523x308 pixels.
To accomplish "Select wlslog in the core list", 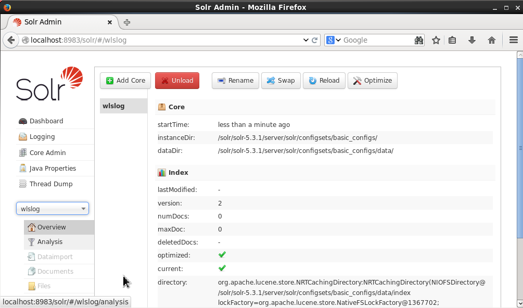I will (x=124, y=106).
